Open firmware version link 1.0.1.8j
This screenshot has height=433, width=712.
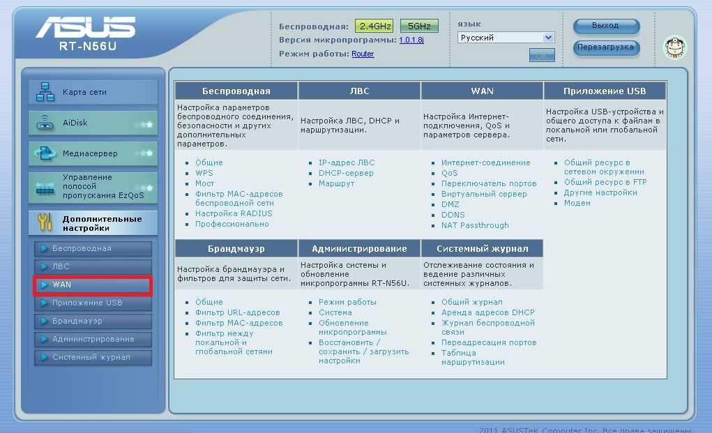(x=411, y=40)
